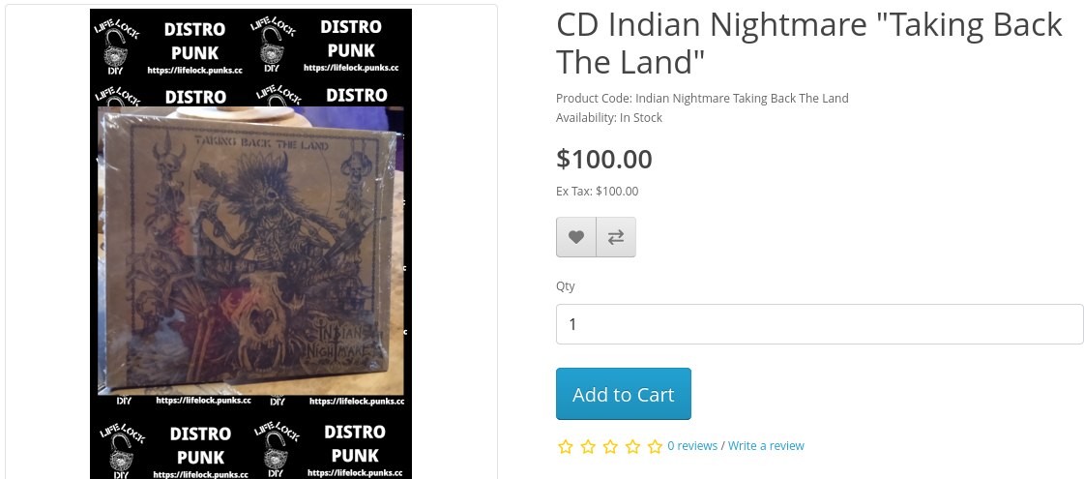Click the Ex Tax: $100.00 text
This screenshot has width=1084, height=479.
(x=598, y=191)
